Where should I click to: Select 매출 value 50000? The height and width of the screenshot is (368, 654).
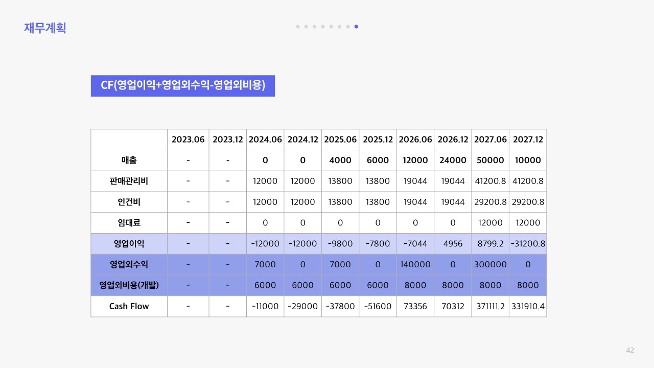[491, 160]
